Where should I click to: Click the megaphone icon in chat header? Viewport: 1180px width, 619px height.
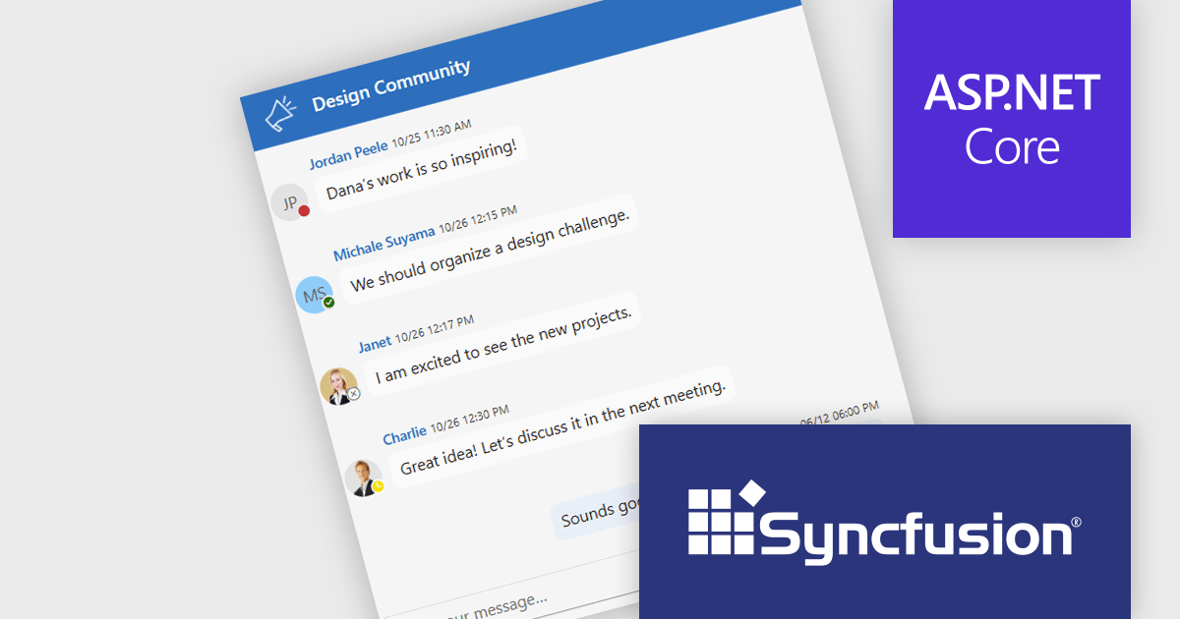coord(280,114)
